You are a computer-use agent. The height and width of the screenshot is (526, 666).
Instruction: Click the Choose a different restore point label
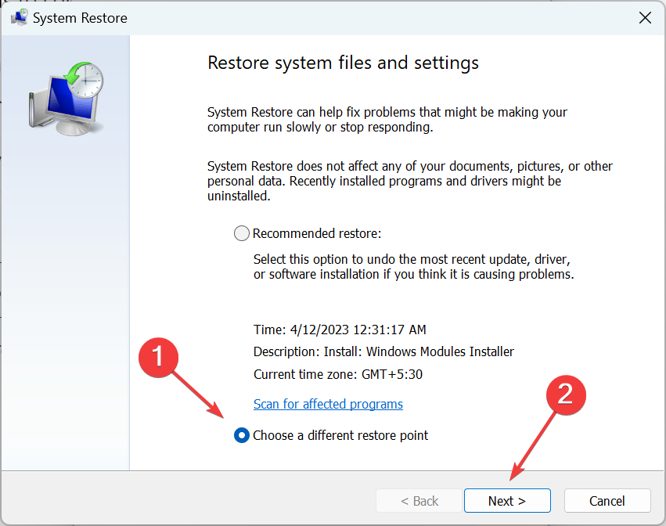(x=340, y=435)
